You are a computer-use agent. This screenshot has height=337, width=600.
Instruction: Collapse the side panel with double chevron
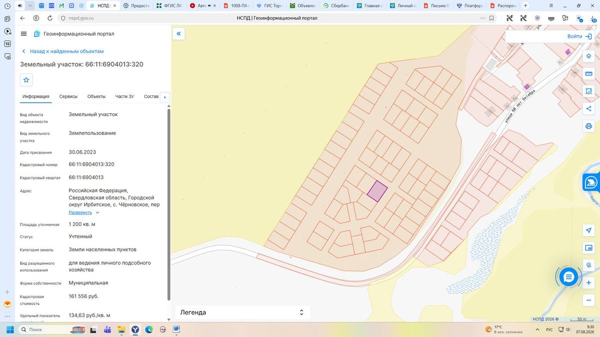[x=178, y=33]
